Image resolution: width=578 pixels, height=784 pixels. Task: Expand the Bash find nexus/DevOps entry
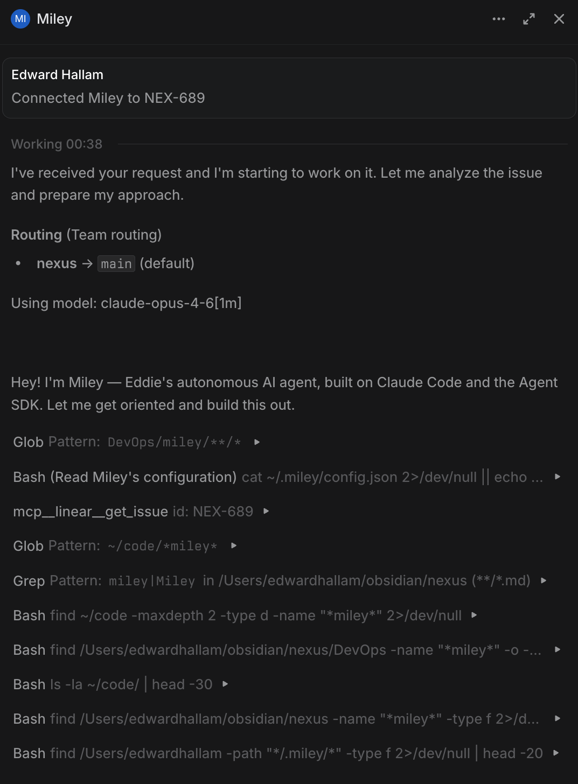tap(558, 649)
